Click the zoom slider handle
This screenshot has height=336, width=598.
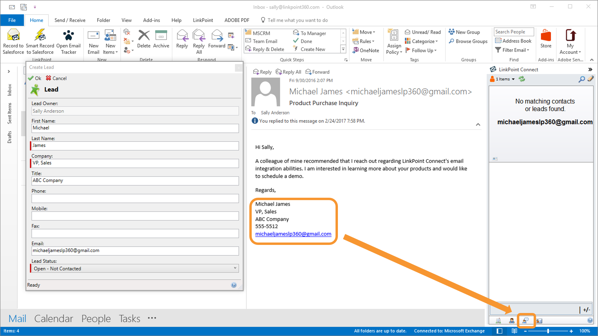point(548,331)
